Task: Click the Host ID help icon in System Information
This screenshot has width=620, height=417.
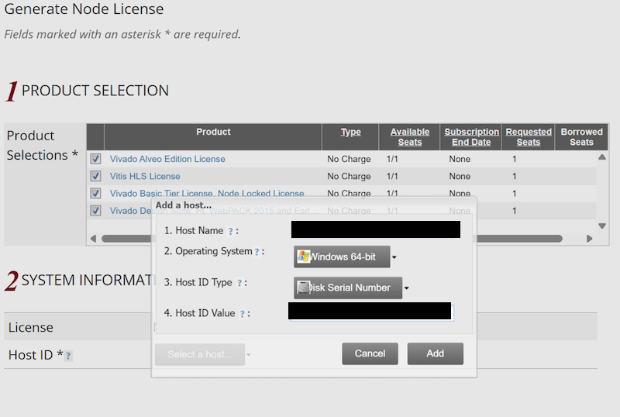Action: click(68, 356)
